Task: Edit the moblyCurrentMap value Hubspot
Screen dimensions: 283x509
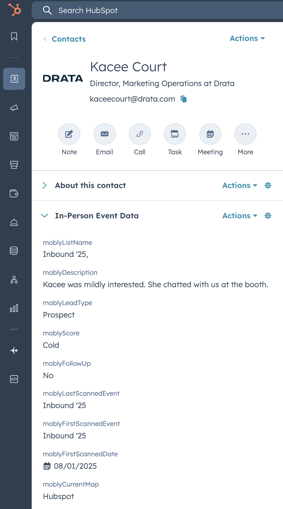Action: tap(59, 497)
